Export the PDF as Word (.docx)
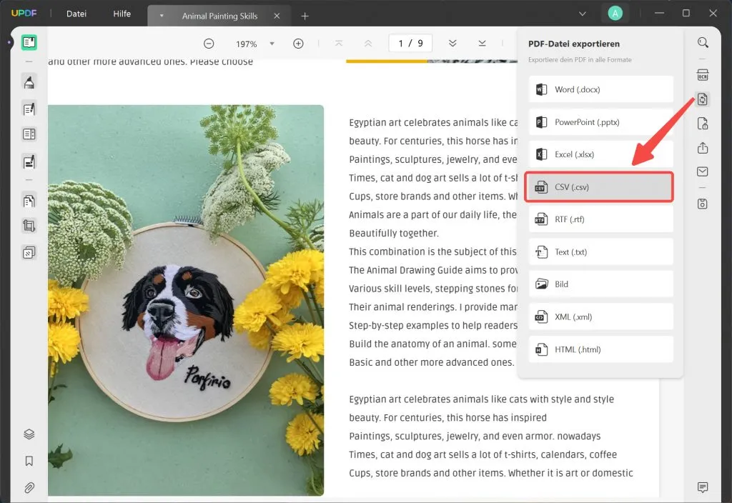Image resolution: width=732 pixels, height=503 pixels. click(600, 89)
